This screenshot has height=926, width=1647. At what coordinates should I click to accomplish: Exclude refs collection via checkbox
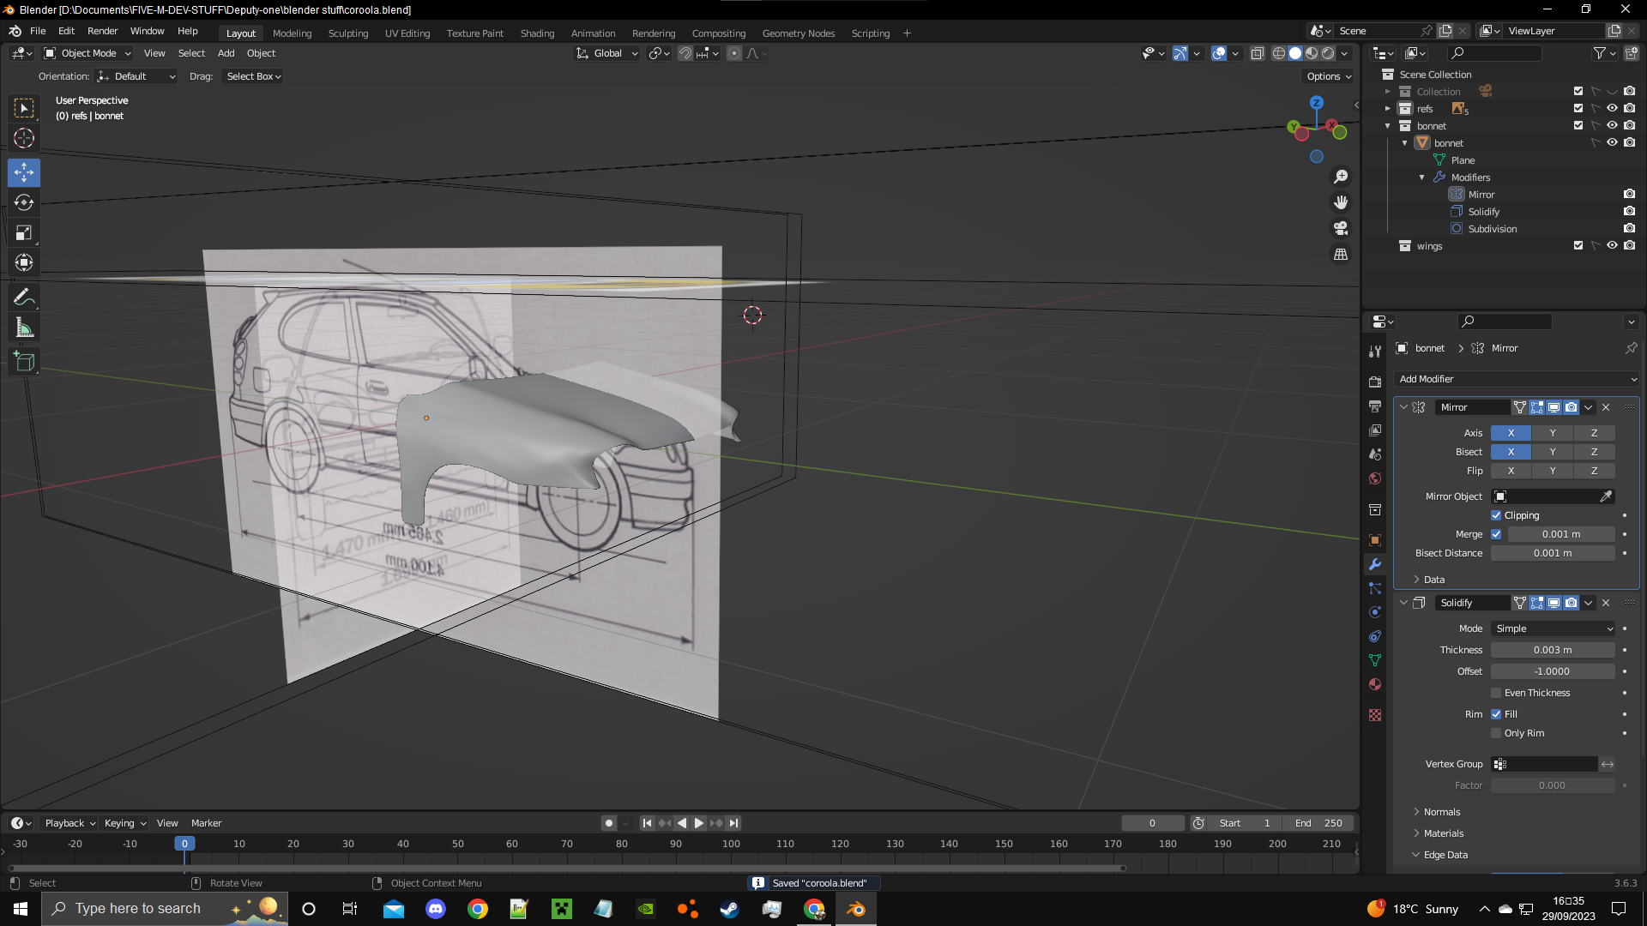[x=1578, y=109]
